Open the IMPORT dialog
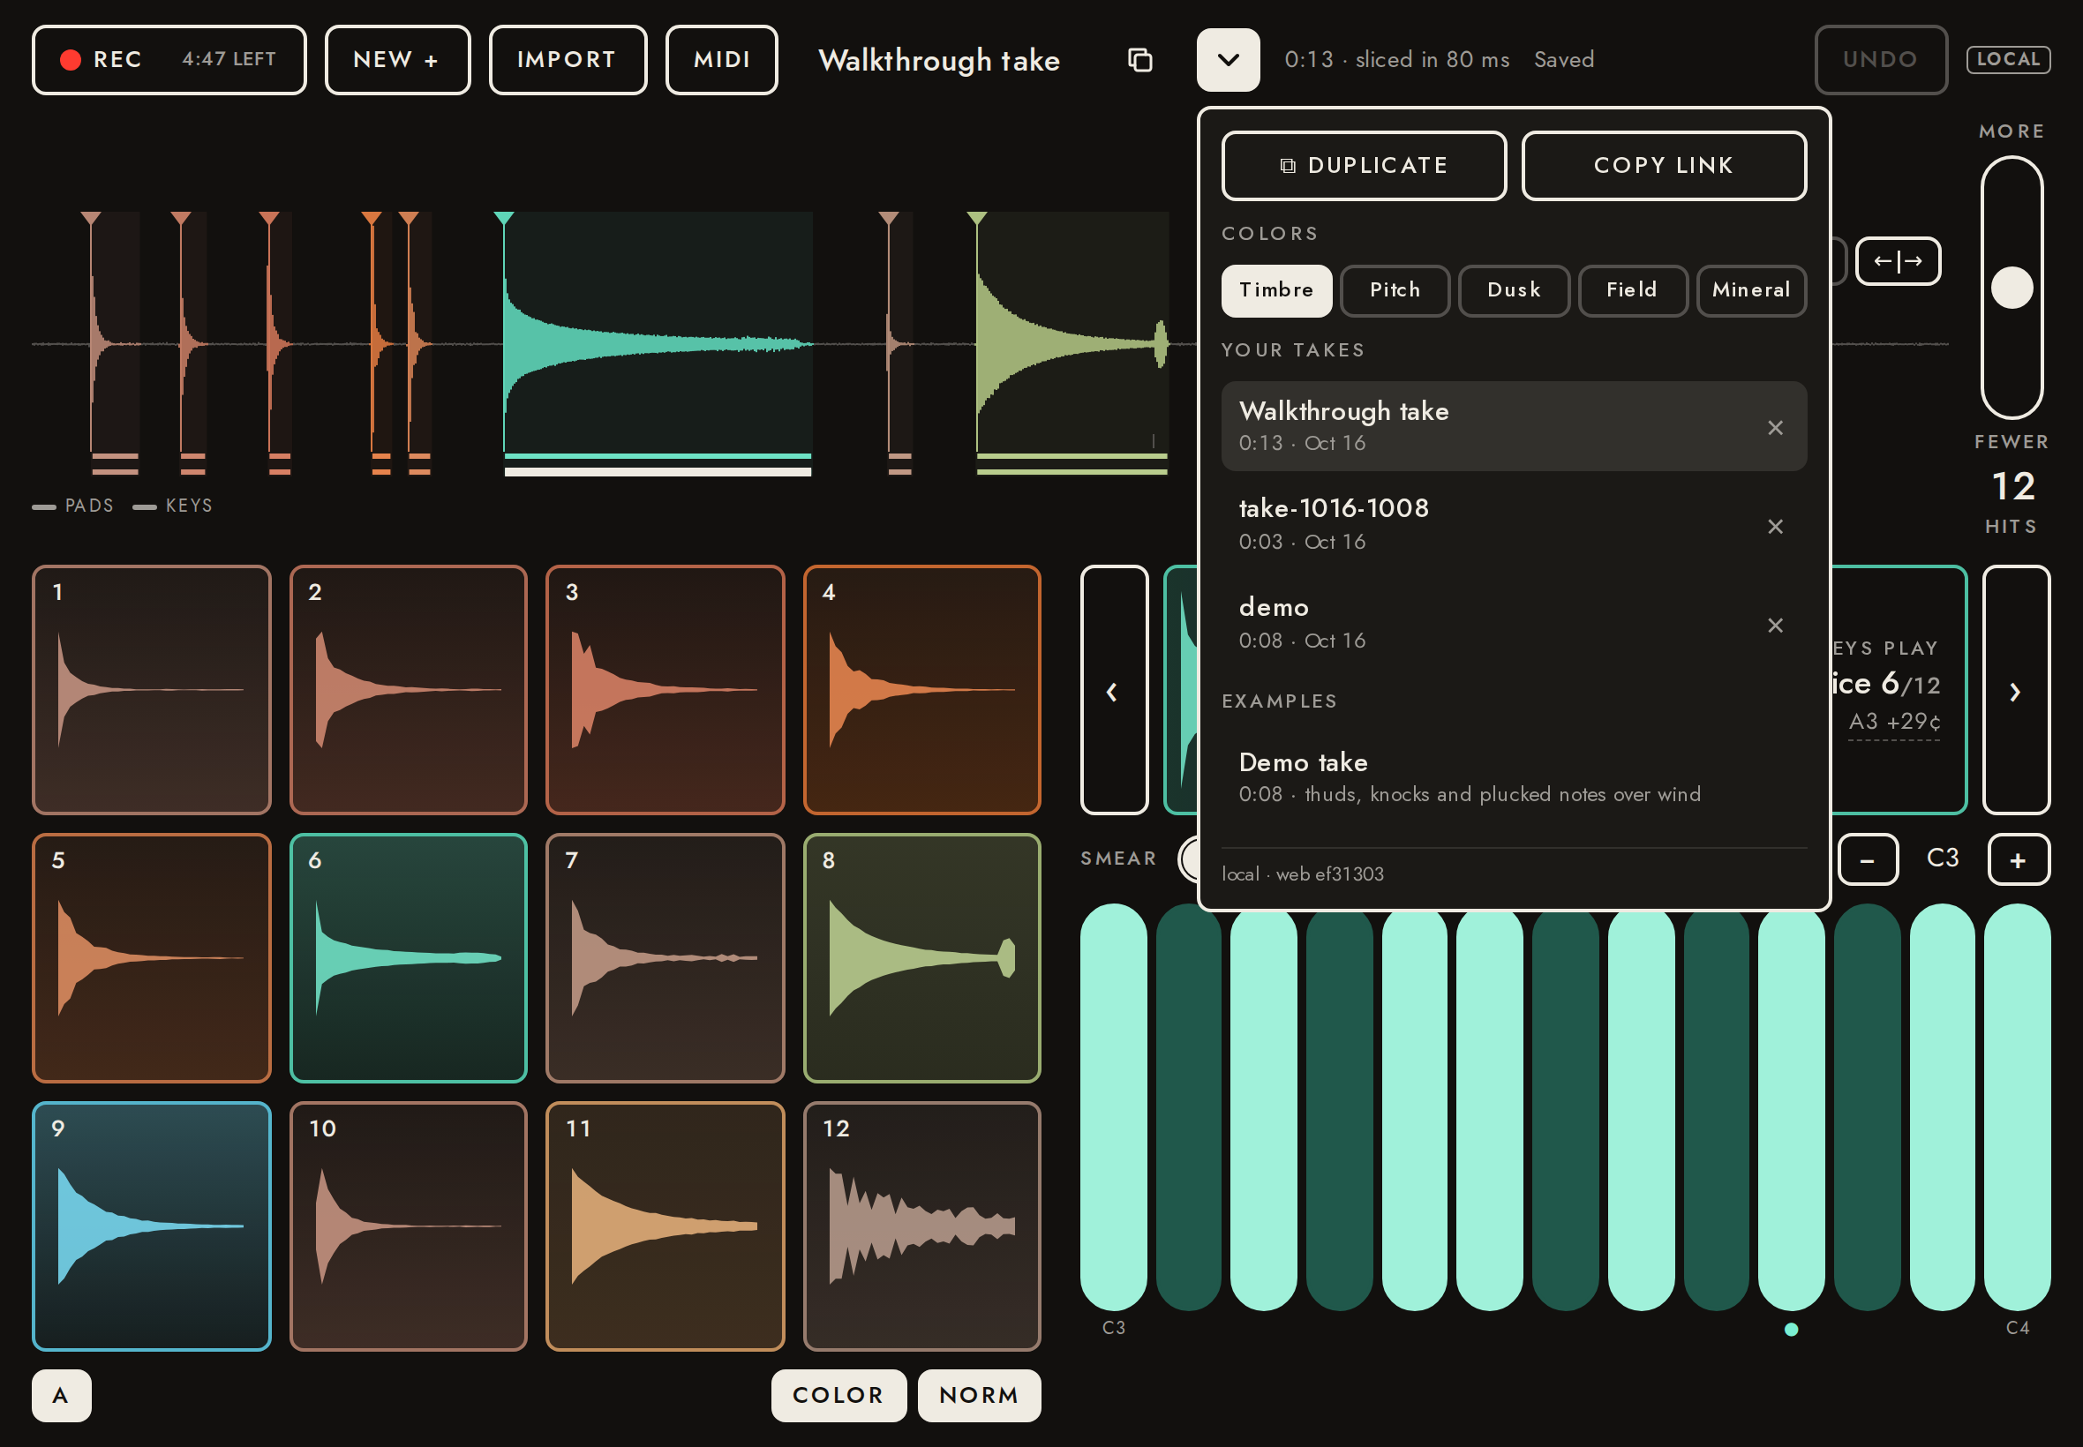2083x1447 pixels. (568, 60)
